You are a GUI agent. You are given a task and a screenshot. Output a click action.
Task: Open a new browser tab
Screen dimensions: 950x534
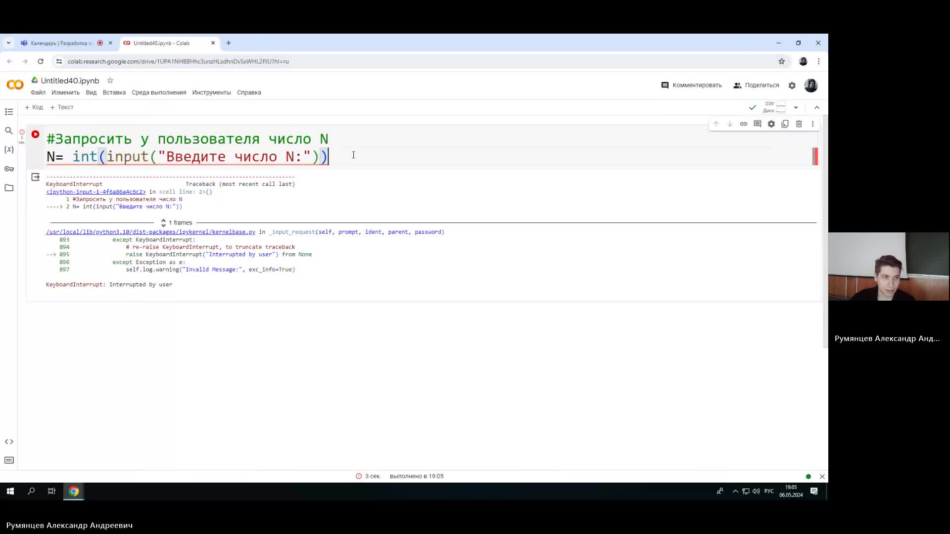(229, 43)
